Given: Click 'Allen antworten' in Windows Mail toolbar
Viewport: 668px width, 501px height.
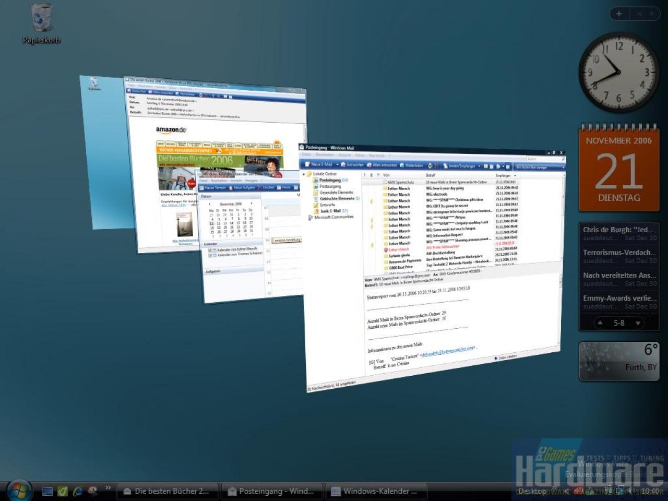Looking at the screenshot, I should pyautogui.click(x=382, y=165).
